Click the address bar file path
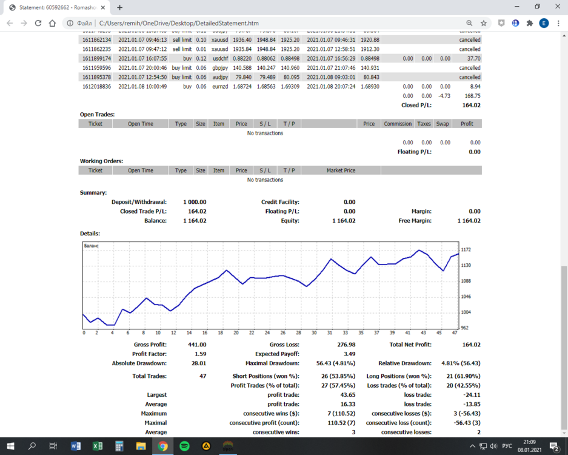 (x=179, y=23)
